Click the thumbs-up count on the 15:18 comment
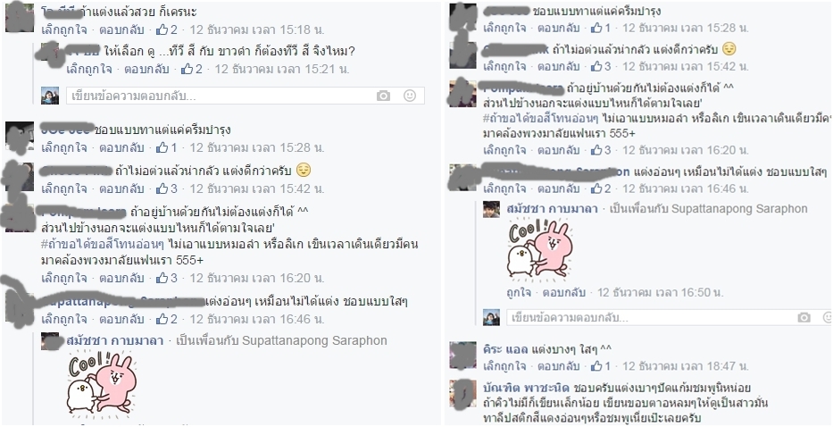The width and height of the screenshot is (833, 427). tap(167, 29)
